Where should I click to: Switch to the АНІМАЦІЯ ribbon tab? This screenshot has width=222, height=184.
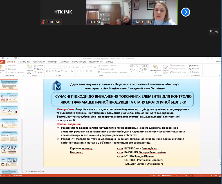click(64, 62)
